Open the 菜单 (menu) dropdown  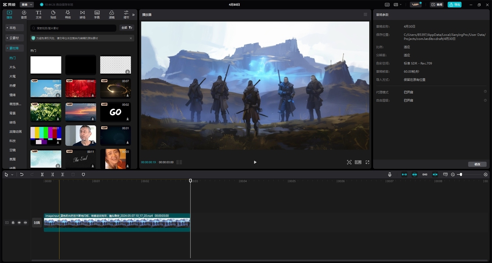[27, 5]
